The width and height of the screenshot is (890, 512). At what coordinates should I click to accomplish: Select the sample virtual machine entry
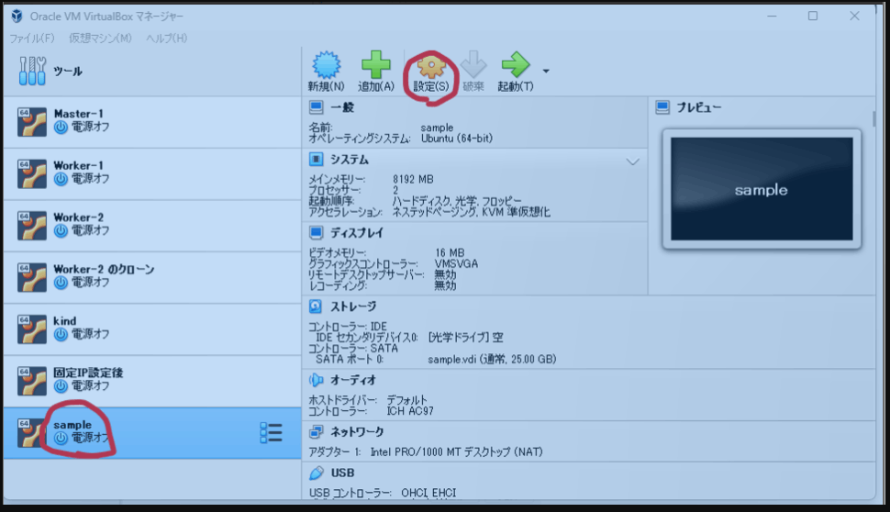click(x=152, y=432)
